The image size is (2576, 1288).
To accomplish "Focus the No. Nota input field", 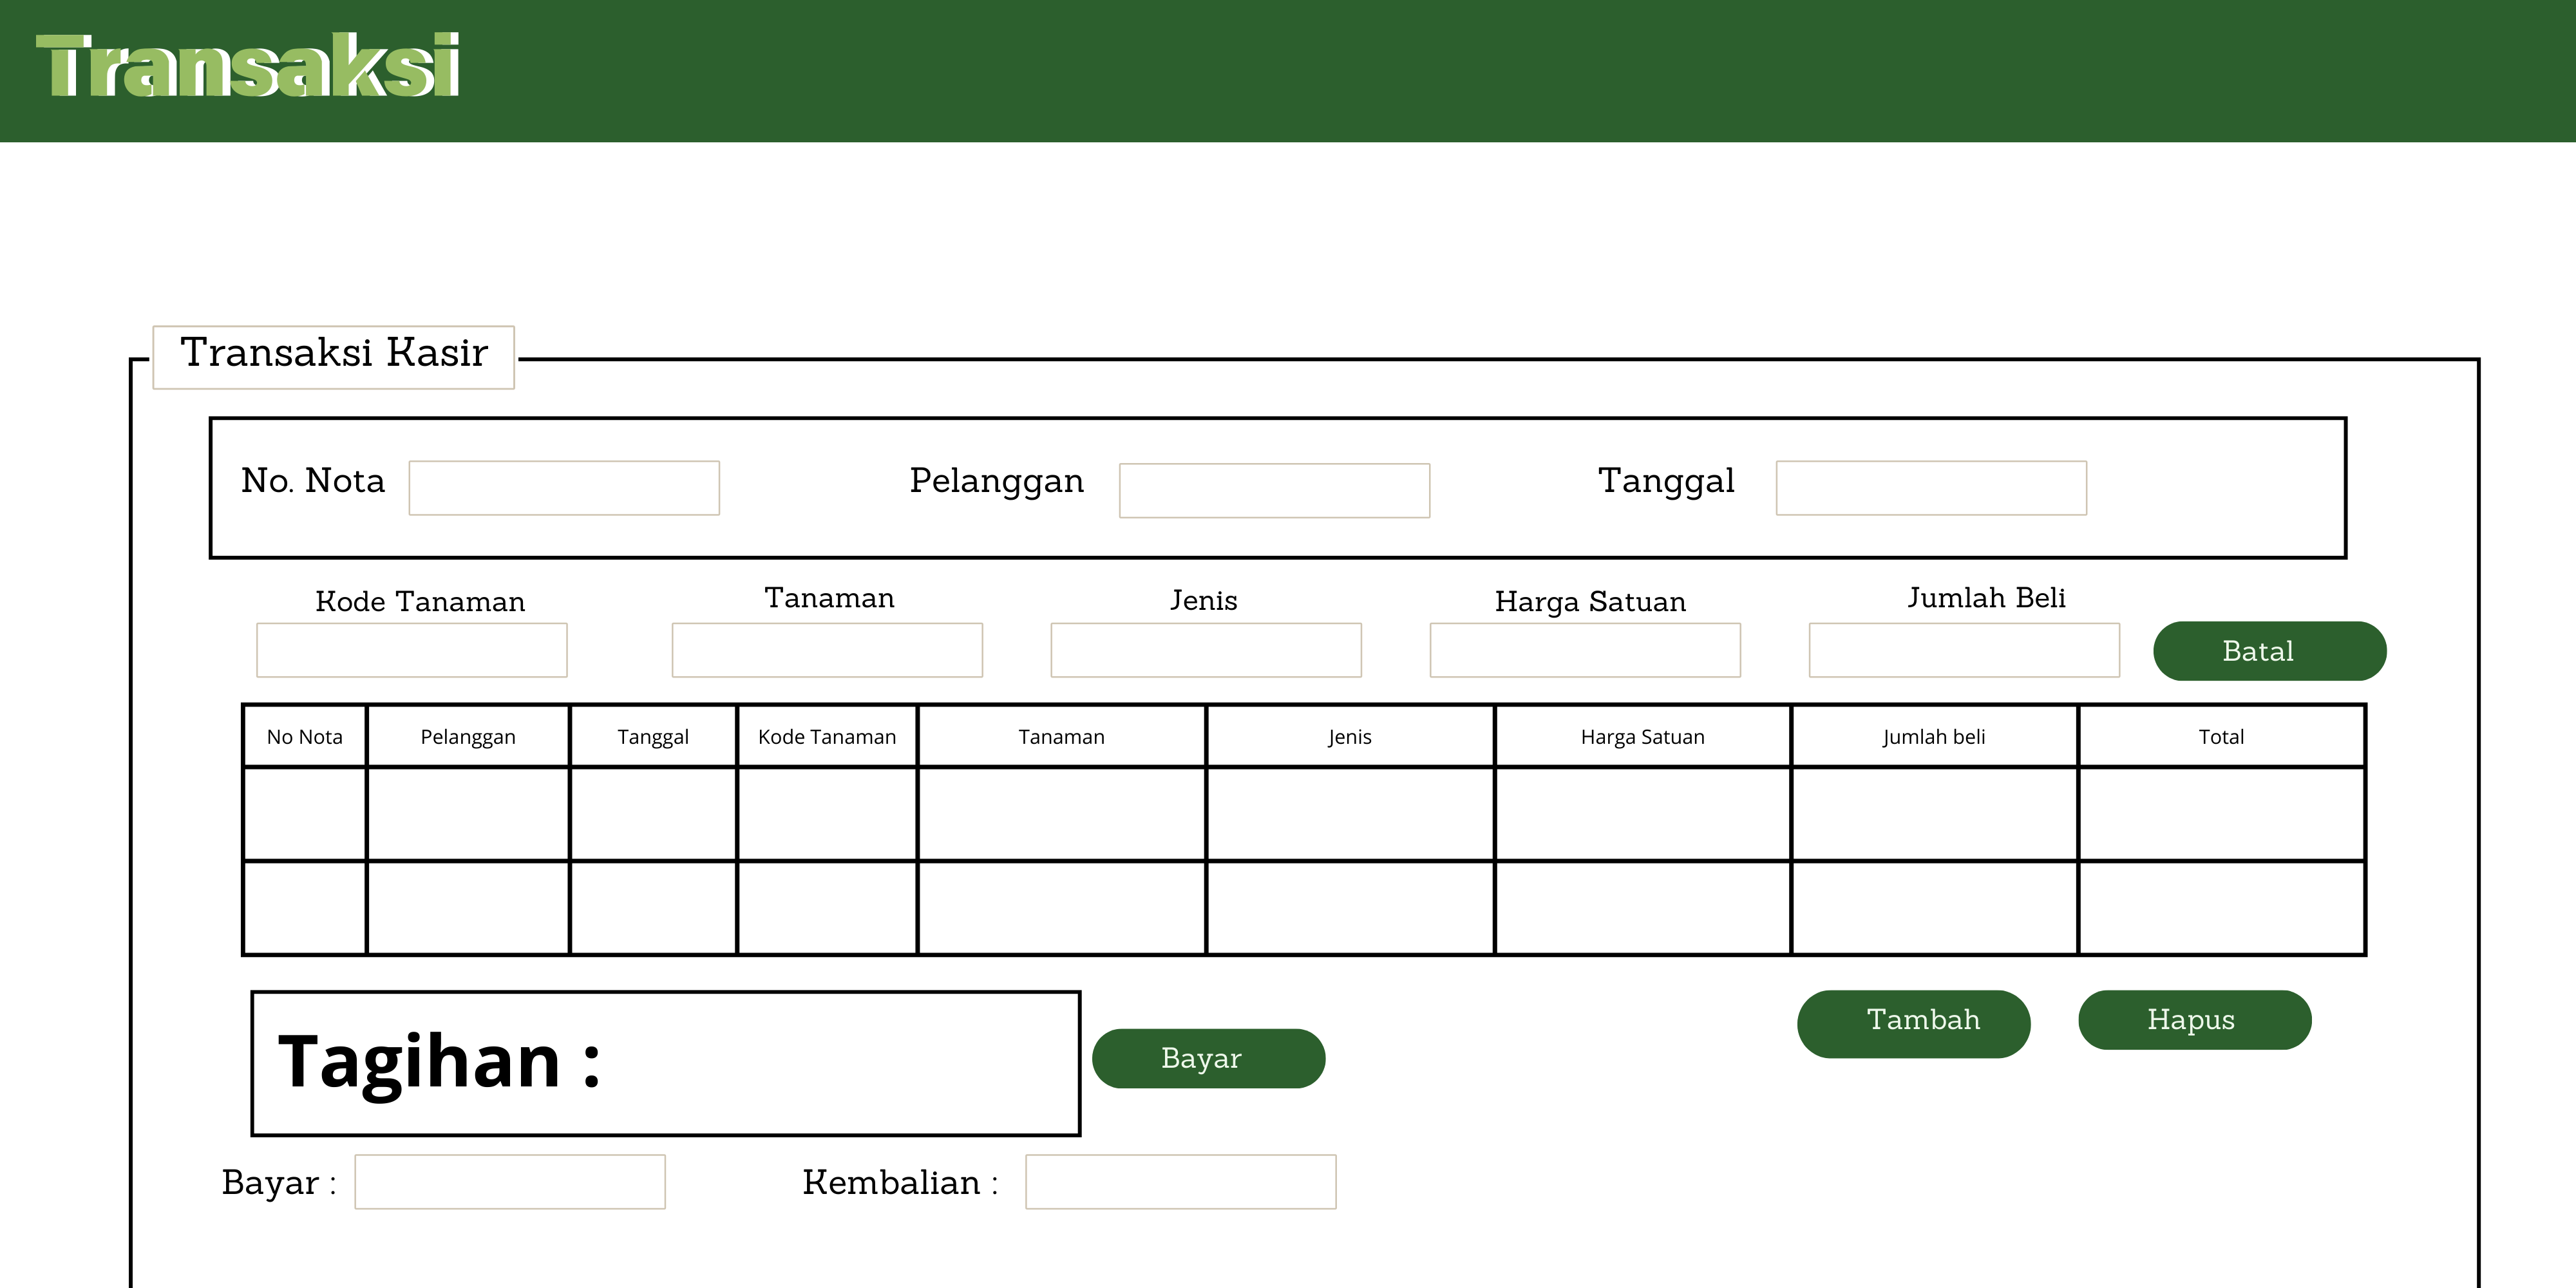I will (564, 488).
